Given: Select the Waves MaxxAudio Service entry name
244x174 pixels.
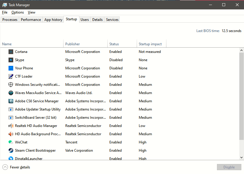Looking at the screenshot, I should coord(38,93).
